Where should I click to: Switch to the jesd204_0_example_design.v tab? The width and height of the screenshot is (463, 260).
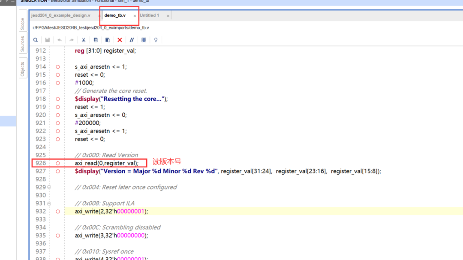(x=61, y=15)
